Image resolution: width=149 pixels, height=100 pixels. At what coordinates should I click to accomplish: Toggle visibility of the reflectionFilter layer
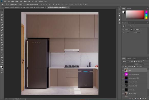123,86
